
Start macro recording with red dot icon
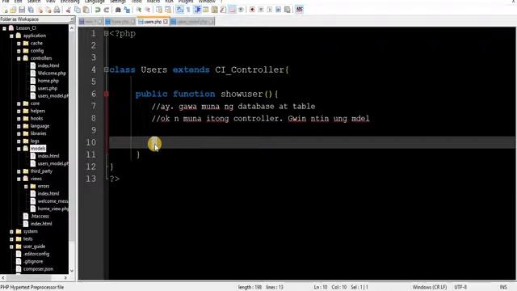point(252,10)
